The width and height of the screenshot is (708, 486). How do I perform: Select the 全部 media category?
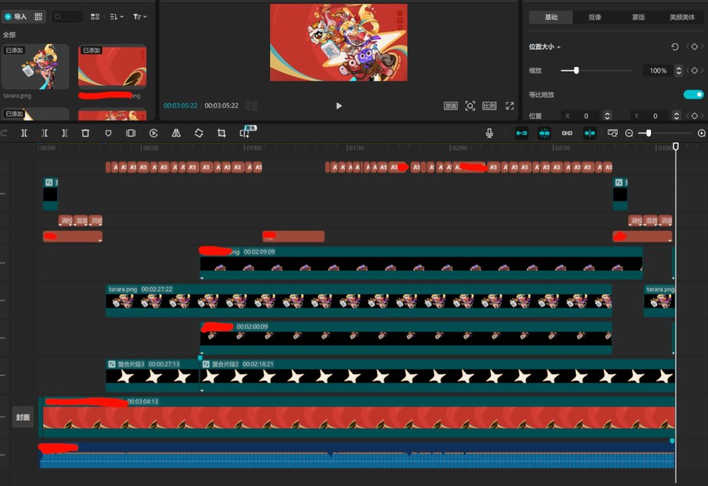(x=9, y=35)
